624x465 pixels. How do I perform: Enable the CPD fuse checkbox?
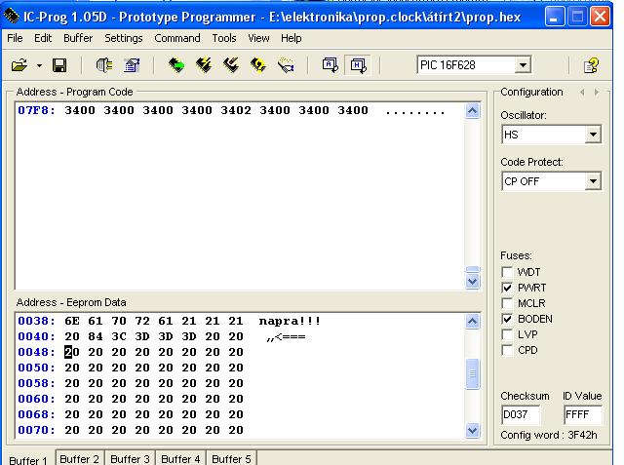point(507,350)
